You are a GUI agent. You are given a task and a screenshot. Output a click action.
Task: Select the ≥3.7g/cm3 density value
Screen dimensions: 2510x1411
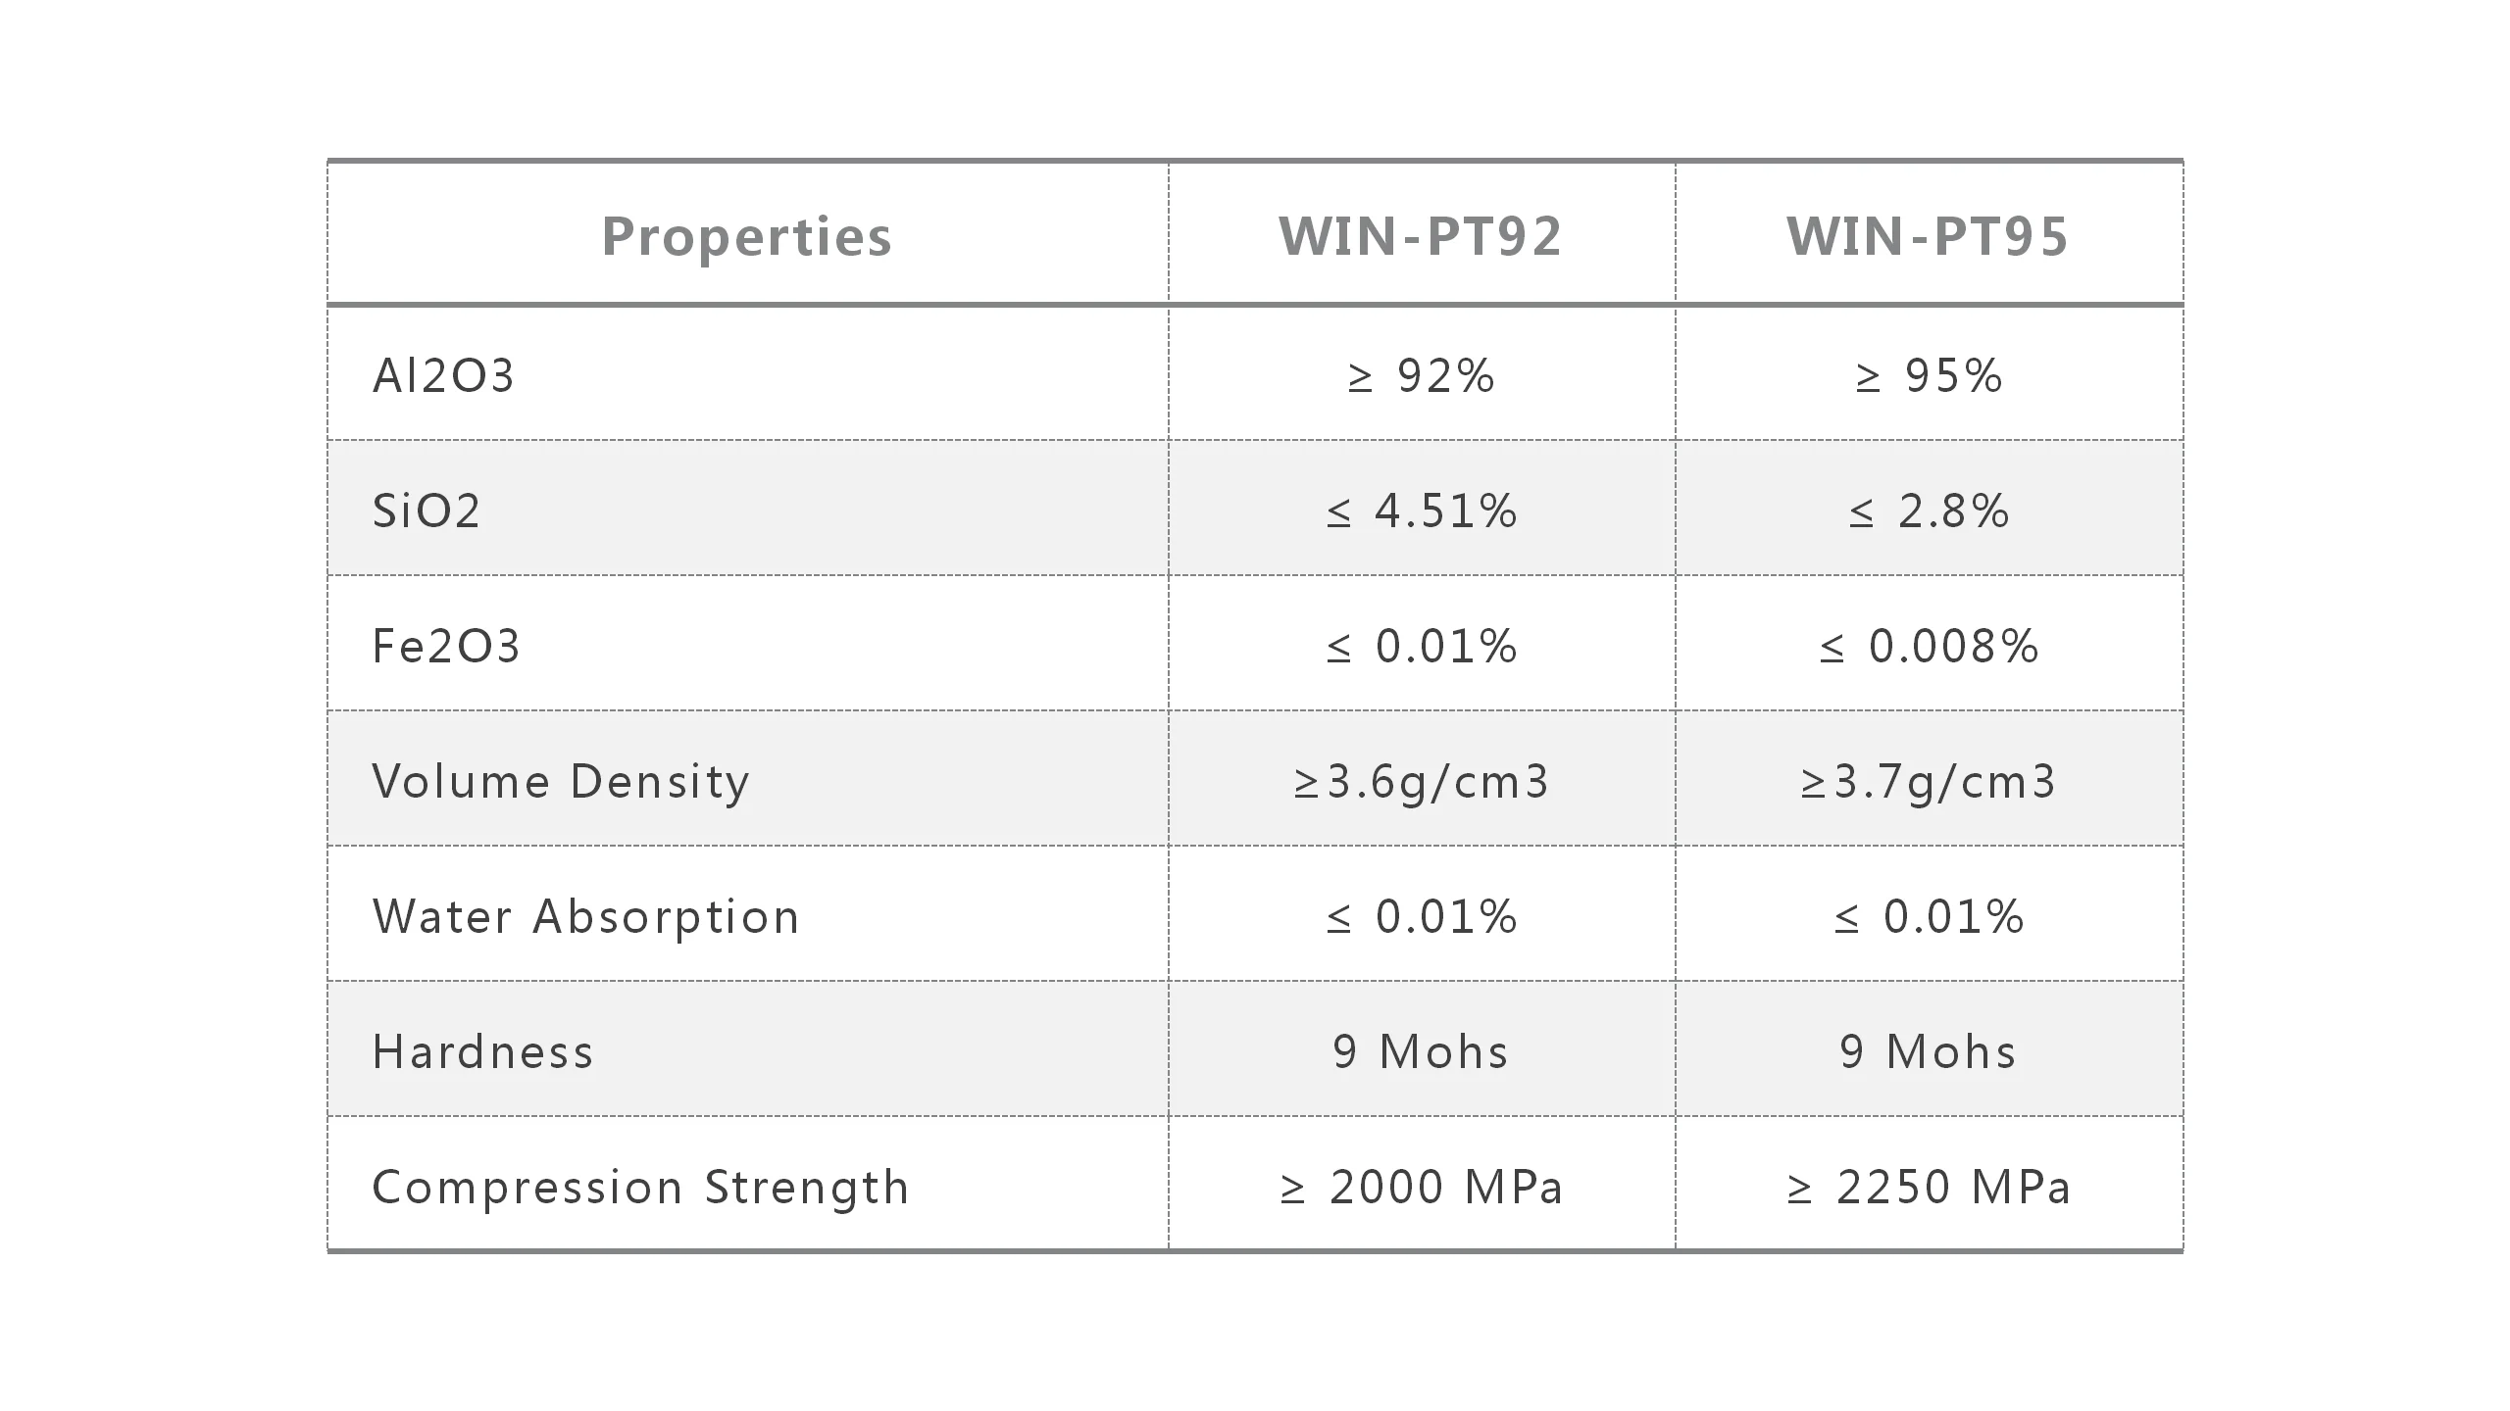[1929, 782]
